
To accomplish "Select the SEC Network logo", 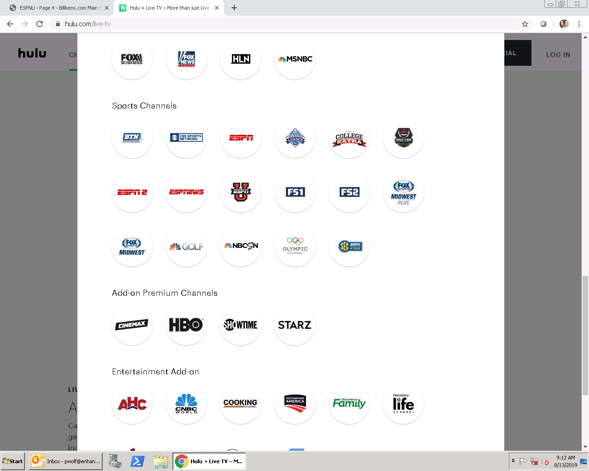I will pyautogui.click(x=349, y=246).
